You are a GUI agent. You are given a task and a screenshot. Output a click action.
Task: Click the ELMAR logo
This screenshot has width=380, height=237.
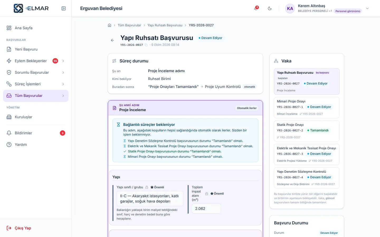pos(31,8)
